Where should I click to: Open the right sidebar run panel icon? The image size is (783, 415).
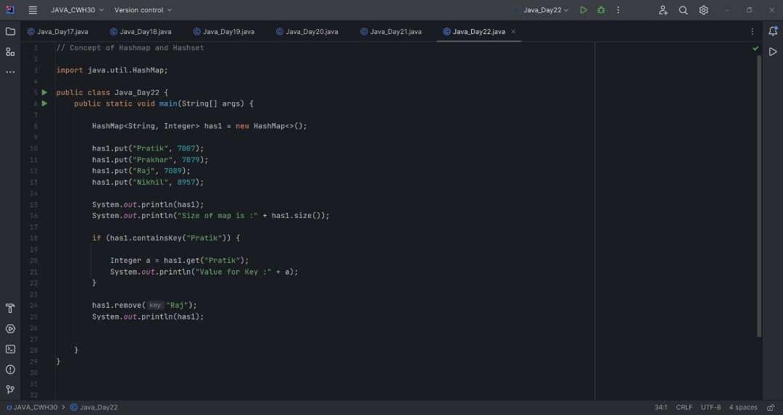pos(773,52)
